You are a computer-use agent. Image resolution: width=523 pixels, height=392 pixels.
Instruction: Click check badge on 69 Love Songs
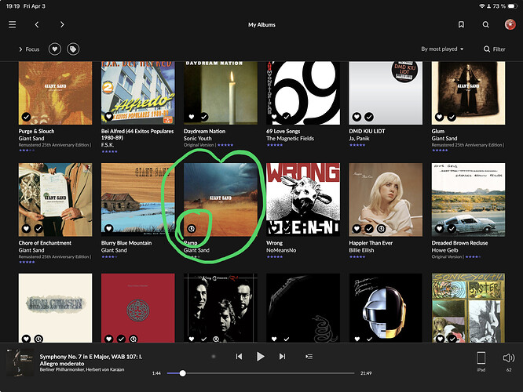(286, 117)
